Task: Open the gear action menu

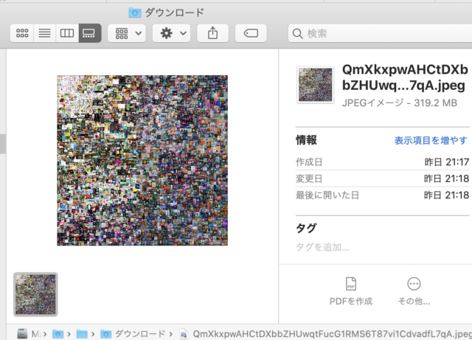Action: (171, 33)
